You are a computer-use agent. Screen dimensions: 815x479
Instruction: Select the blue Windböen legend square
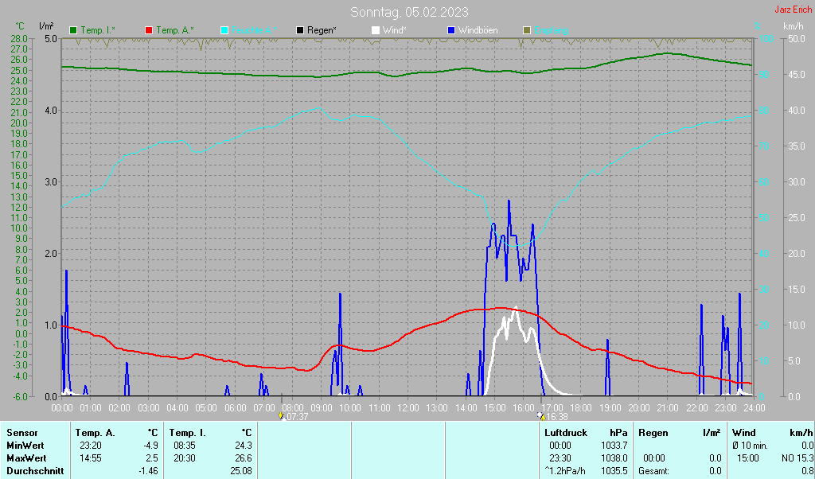(x=451, y=30)
